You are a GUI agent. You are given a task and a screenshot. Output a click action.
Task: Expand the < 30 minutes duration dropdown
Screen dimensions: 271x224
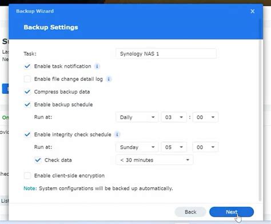point(154,160)
